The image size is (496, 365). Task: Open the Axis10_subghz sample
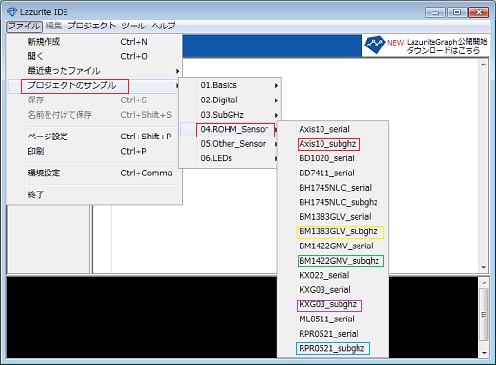pyautogui.click(x=333, y=144)
